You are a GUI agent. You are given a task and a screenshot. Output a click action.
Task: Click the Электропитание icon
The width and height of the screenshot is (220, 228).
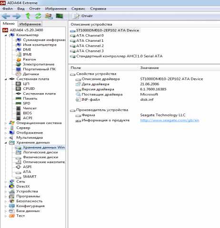[19, 64]
